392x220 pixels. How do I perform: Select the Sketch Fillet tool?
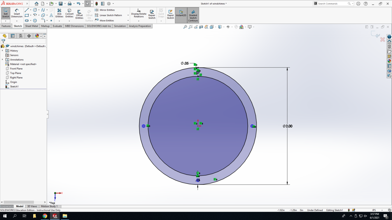pos(43,21)
